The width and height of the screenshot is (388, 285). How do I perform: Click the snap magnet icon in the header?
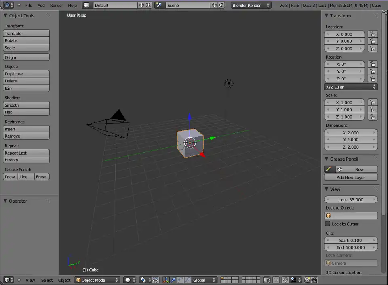[285, 280]
